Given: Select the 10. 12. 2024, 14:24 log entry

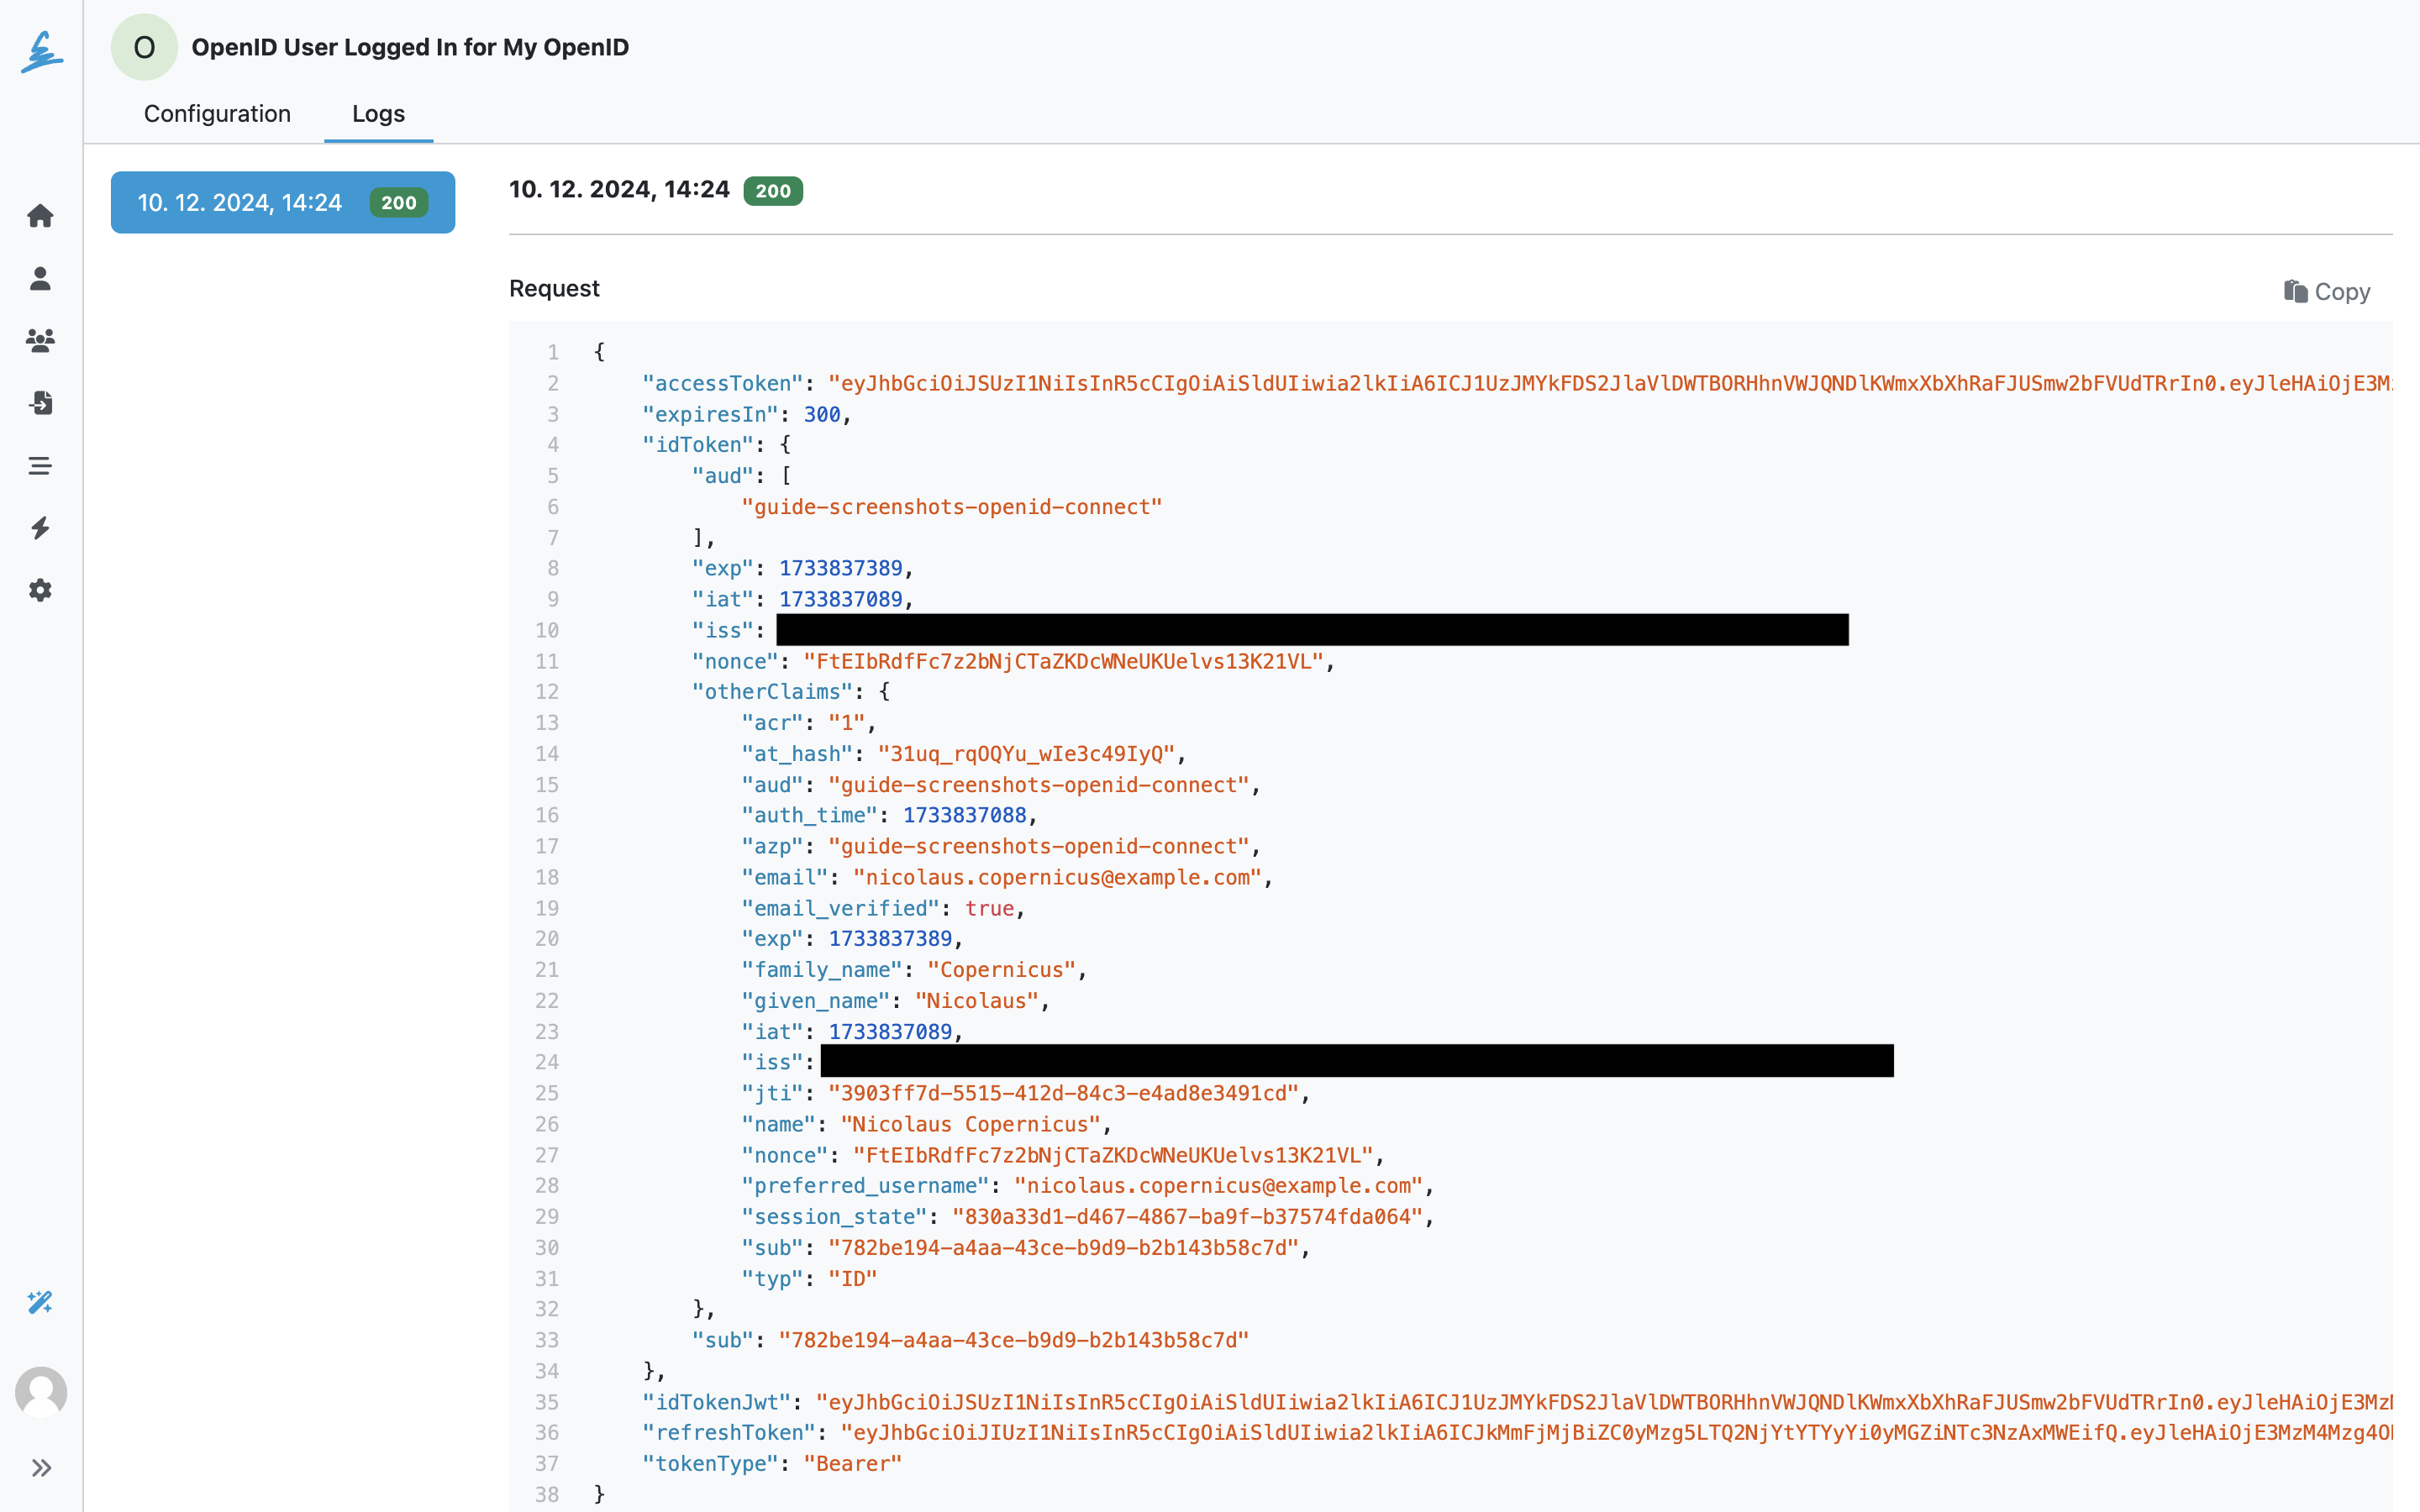Looking at the screenshot, I should [x=283, y=202].
